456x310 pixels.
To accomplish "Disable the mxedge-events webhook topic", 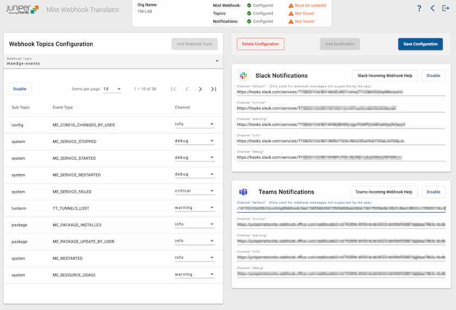I will pyautogui.click(x=20, y=89).
